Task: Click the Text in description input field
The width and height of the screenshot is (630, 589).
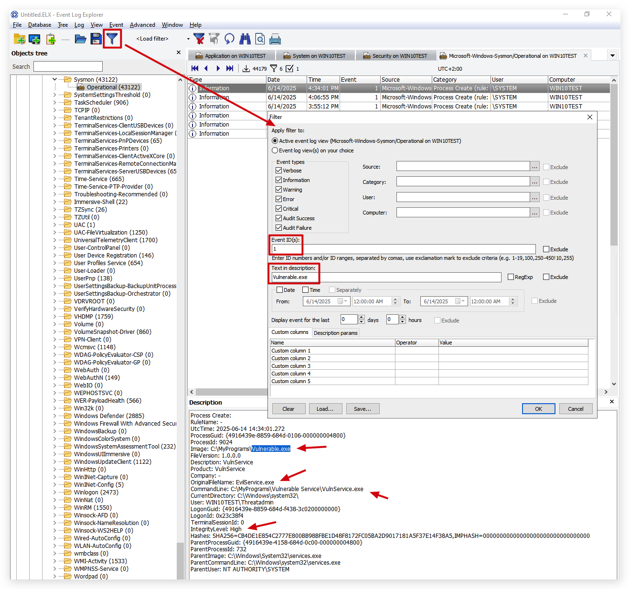Action: tap(386, 277)
